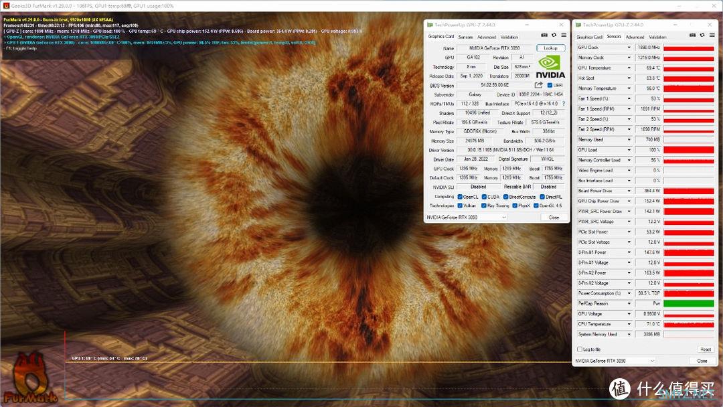Click the camera icon in GPU-Z Sensors window
This screenshot has width=723, height=407.
coord(693,35)
